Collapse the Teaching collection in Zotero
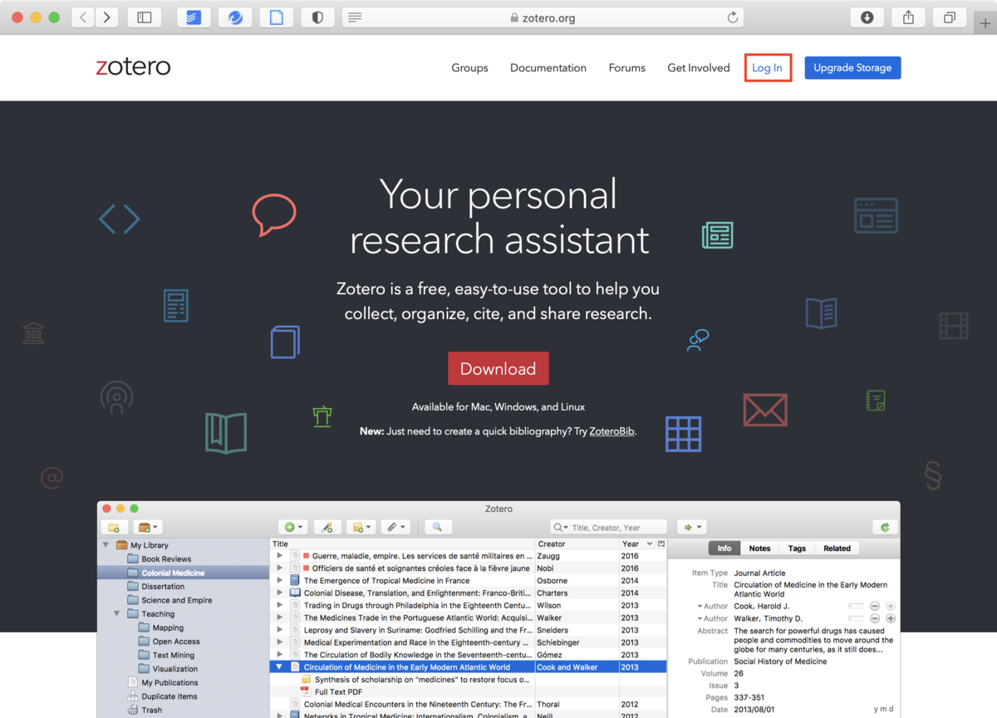Image resolution: width=997 pixels, height=718 pixels. pyautogui.click(x=117, y=614)
